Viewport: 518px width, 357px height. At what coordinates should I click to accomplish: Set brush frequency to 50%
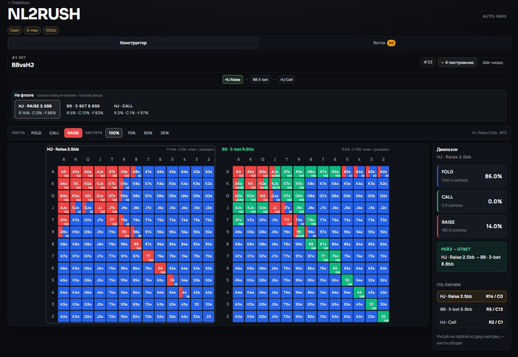click(x=148, y=133)
